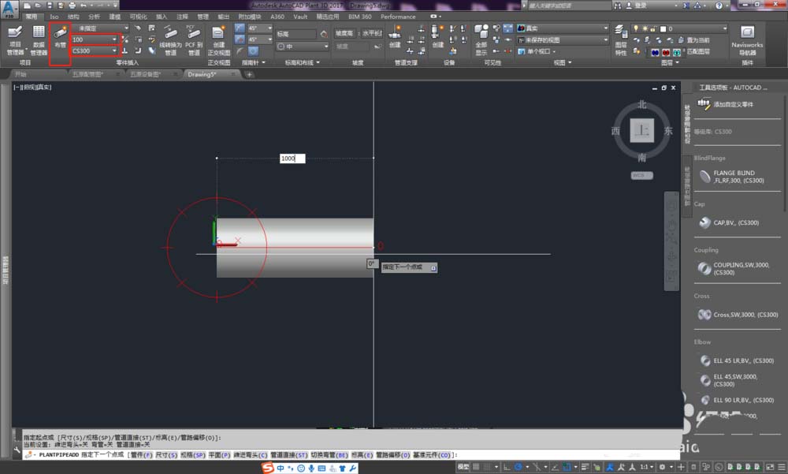The image size is (788, 474).
Task: Expand the 指南针 panel arrow
Action: coord(263,62)
